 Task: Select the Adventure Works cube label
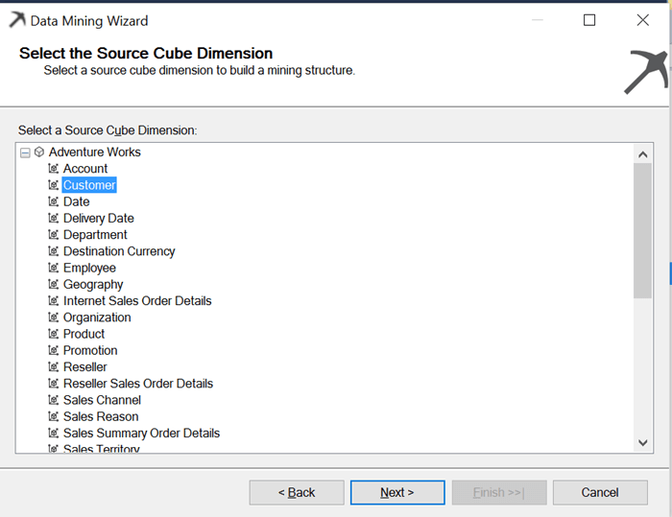click(95, 153)
